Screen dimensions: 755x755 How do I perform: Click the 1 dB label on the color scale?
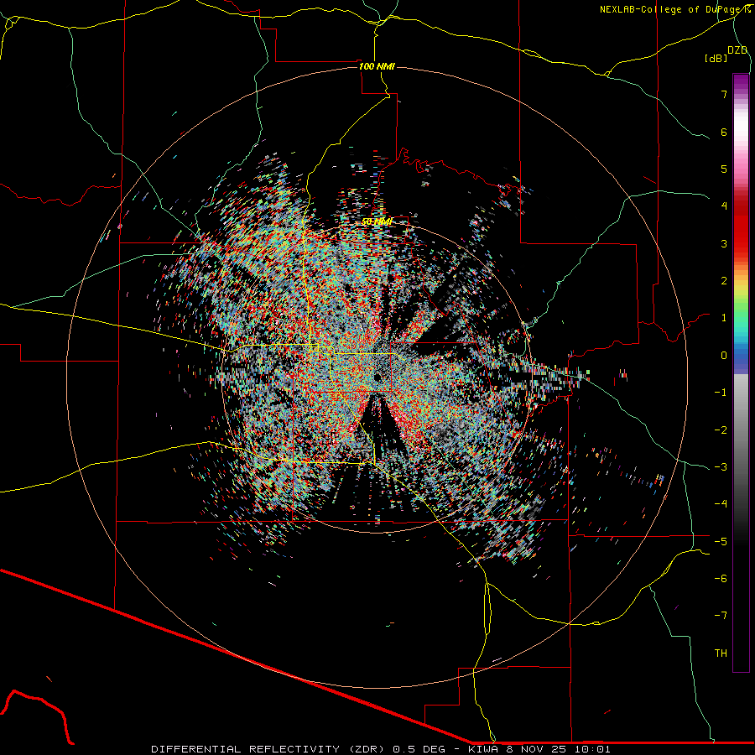tap(724, 318)
